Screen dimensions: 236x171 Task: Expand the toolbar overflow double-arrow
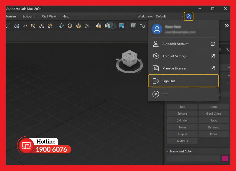pos(227,26)
